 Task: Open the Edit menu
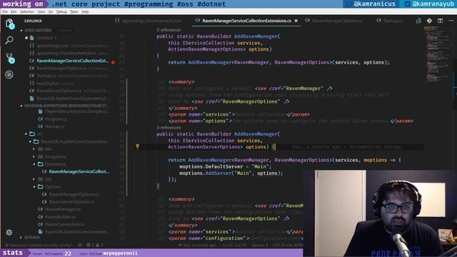(14, 11)
